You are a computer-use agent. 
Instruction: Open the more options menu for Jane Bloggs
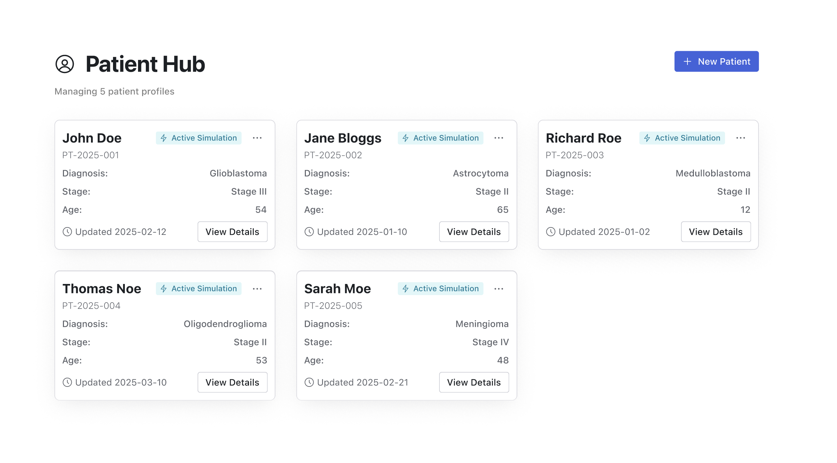(x=499, y=138)
